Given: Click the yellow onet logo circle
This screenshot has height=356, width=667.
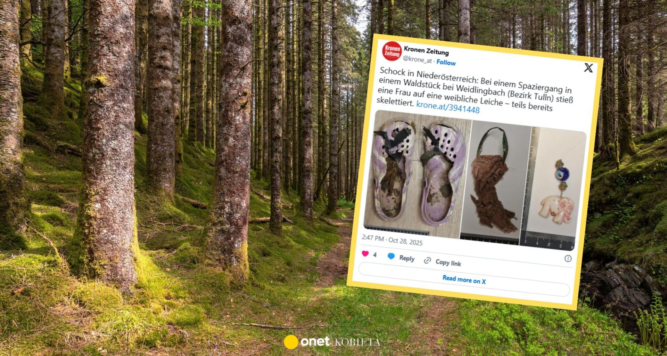Looking at the screenshot, I should click(291, 342).
